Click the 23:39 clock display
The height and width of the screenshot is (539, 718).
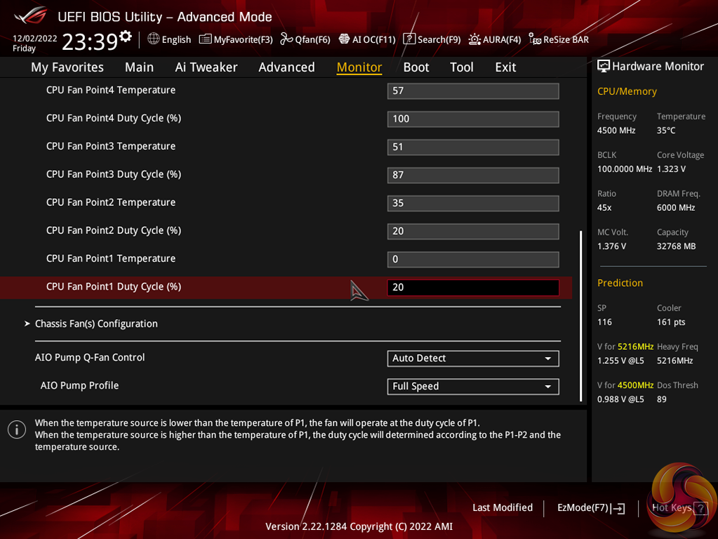tap(90, 42)
